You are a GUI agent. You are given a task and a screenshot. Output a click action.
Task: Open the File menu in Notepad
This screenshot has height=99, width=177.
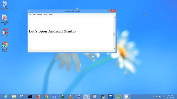pyautogui.click(x=30, y=15)
